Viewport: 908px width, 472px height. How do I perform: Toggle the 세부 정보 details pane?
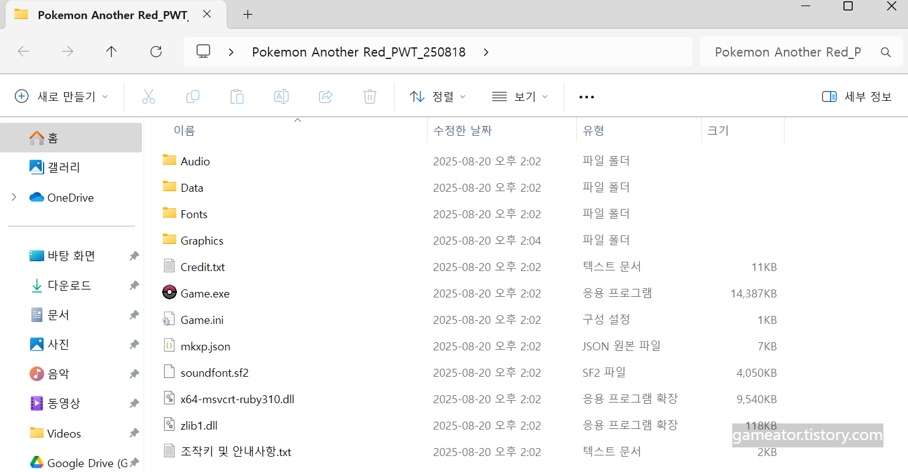pyautogui.click(x=856, y=96)
